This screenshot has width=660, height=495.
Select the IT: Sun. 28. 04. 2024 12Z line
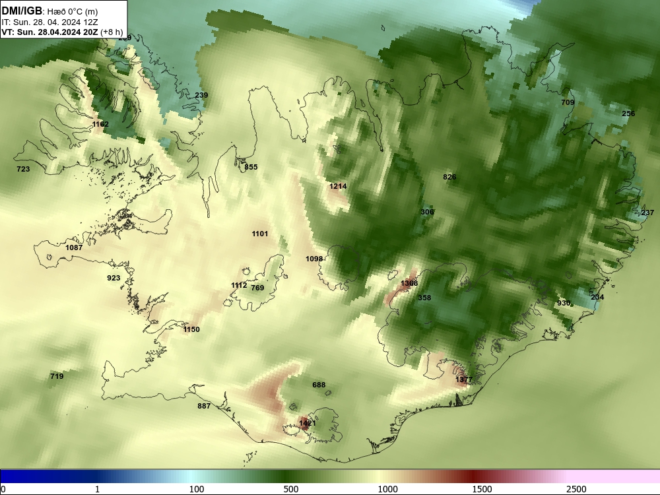click(x=49, y=22)
